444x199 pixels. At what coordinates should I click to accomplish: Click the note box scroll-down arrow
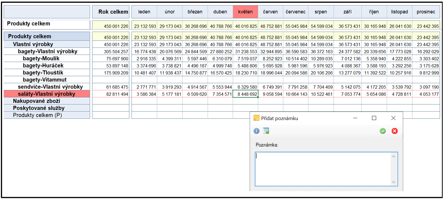tap(394, 182)
